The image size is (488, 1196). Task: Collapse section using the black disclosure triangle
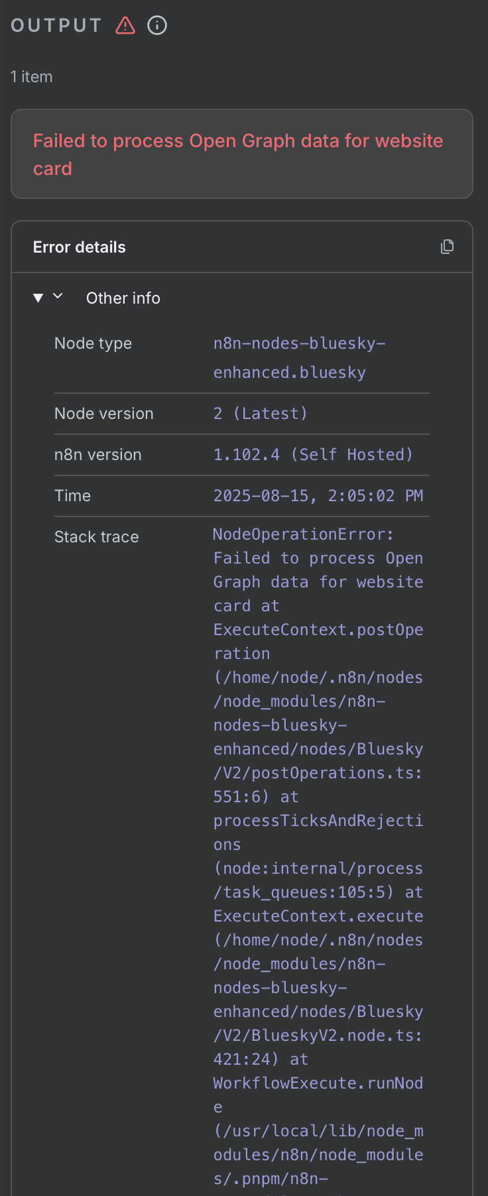coord(38,298)
